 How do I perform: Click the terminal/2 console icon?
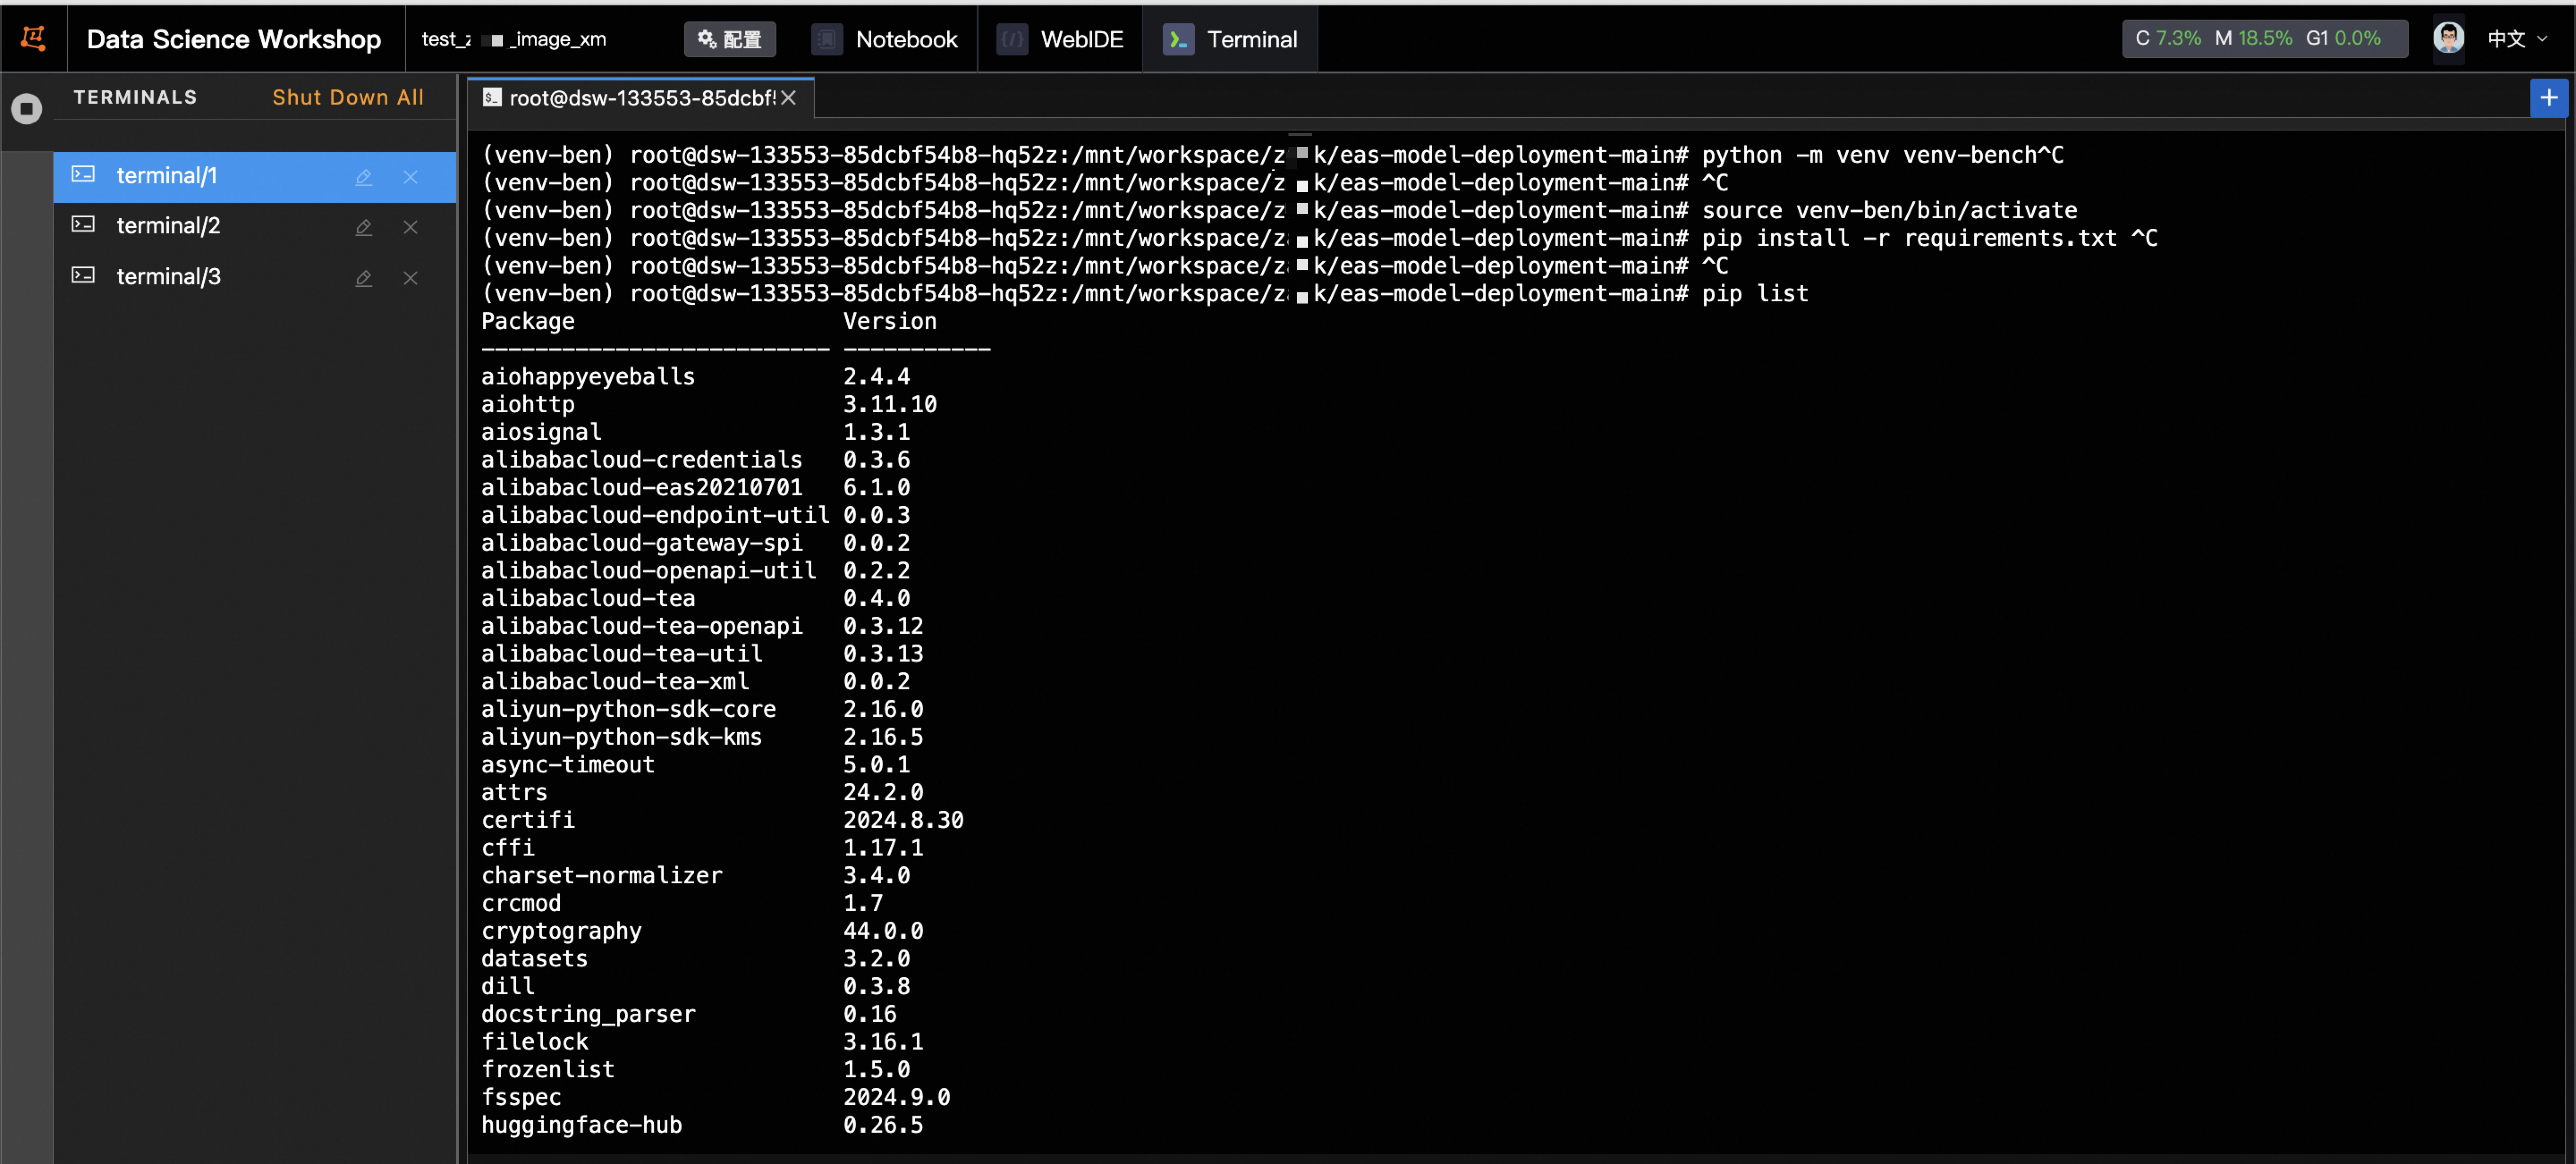point(83,225)
